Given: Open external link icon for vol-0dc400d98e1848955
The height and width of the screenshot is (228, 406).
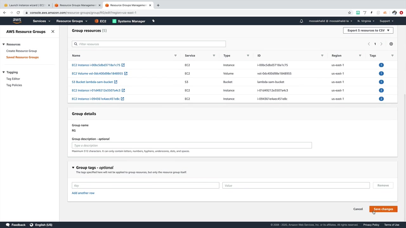Looking at the screenshot, I should point(126,73).
